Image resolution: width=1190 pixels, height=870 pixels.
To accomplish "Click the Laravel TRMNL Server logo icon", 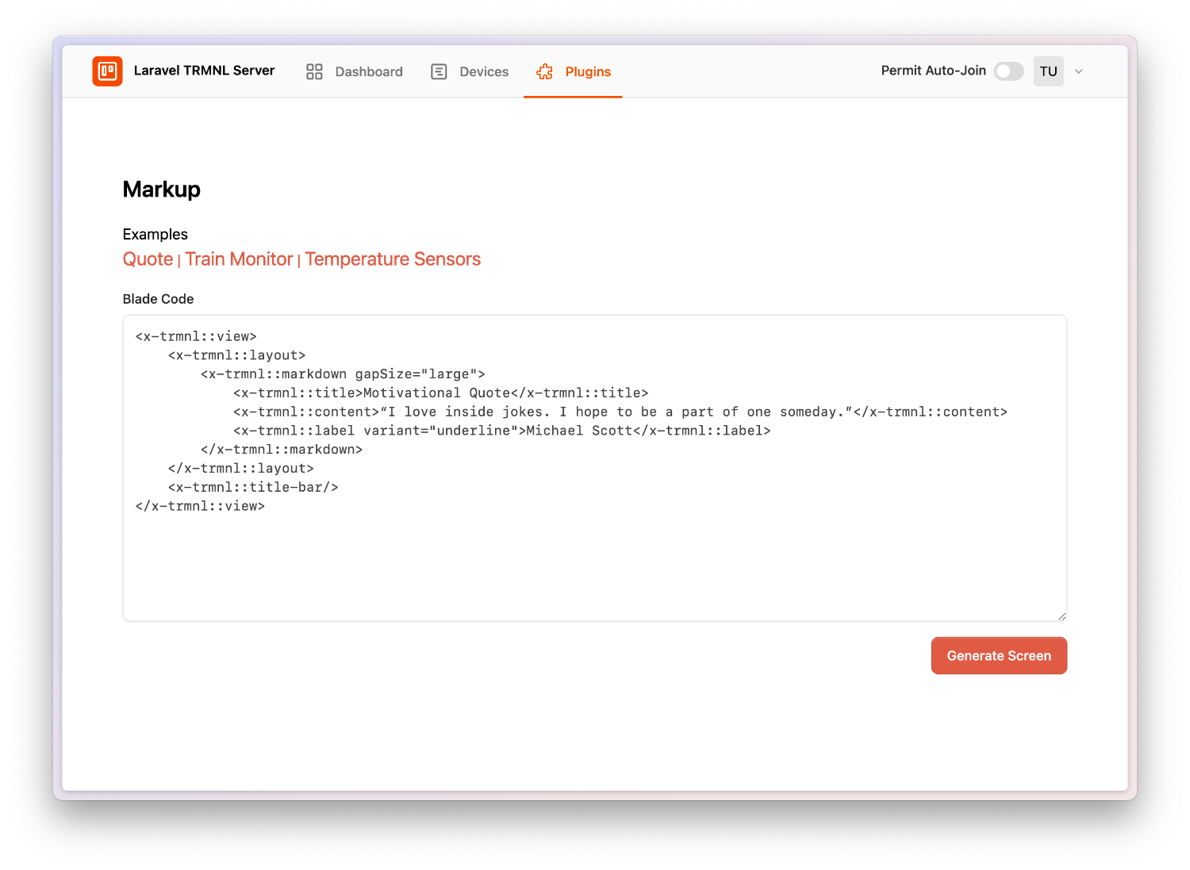I will (107, 71).
